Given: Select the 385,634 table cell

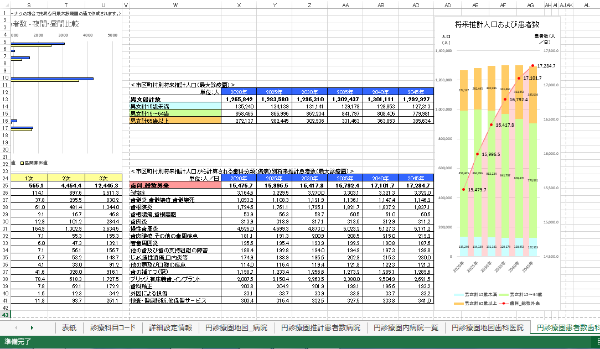Looking at the screenshot, I should tap(416, 121).
